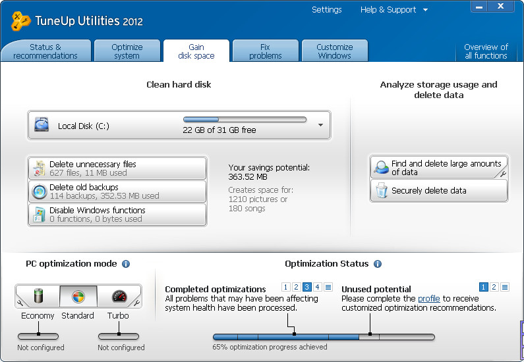Click the Turbo mode configuration bar
The width and height of the screenshot is (524, 362).
pyautogui.click(x=119, y=336)
